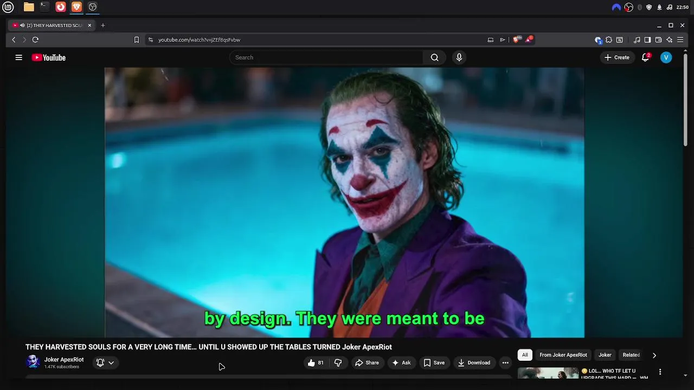Mute the tab via speaker icon
This screenshot has height=390, width=694.
point(22,25)
